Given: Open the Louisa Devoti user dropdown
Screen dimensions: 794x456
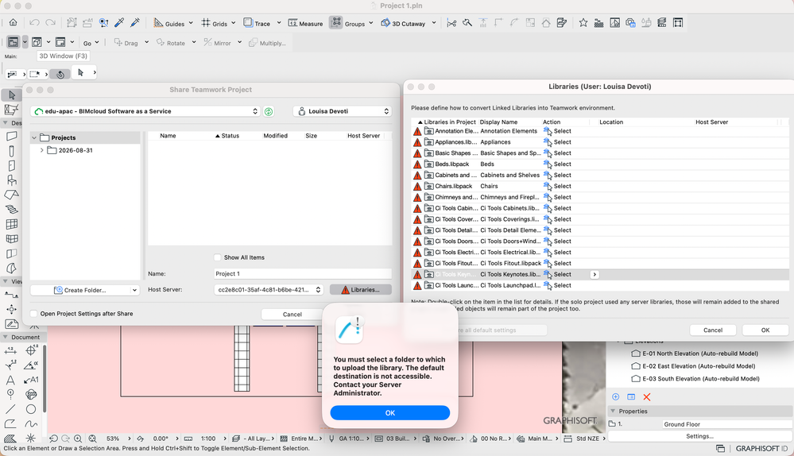Looking at the screenshot, I should pos(343,111).
